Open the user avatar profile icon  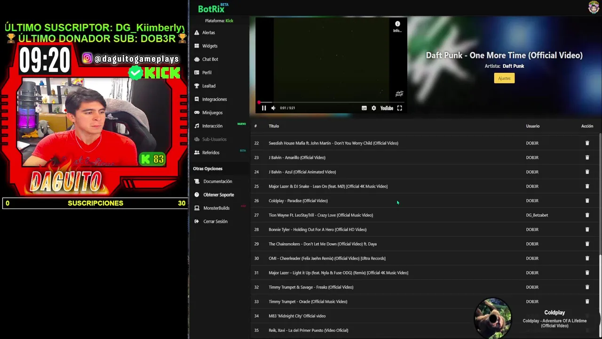pyautogui.click(x=594, y=7)
